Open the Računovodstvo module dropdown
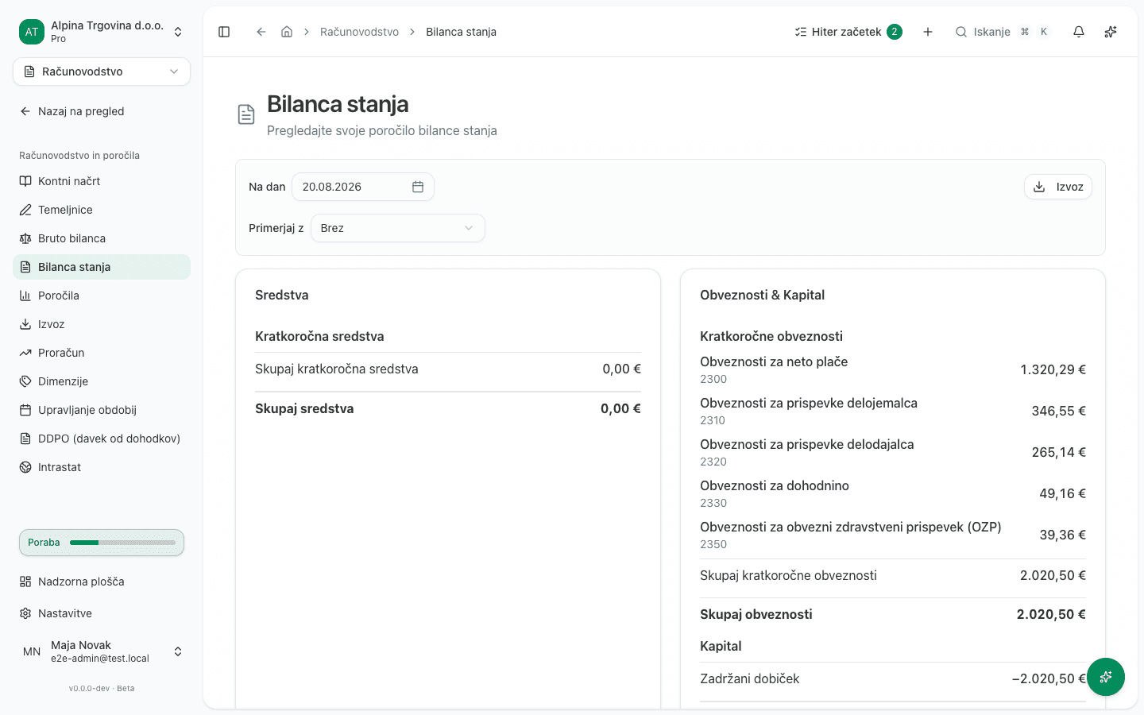This screenshot has width=1144, height=715. pyautogui.click(x=102, y=71)
